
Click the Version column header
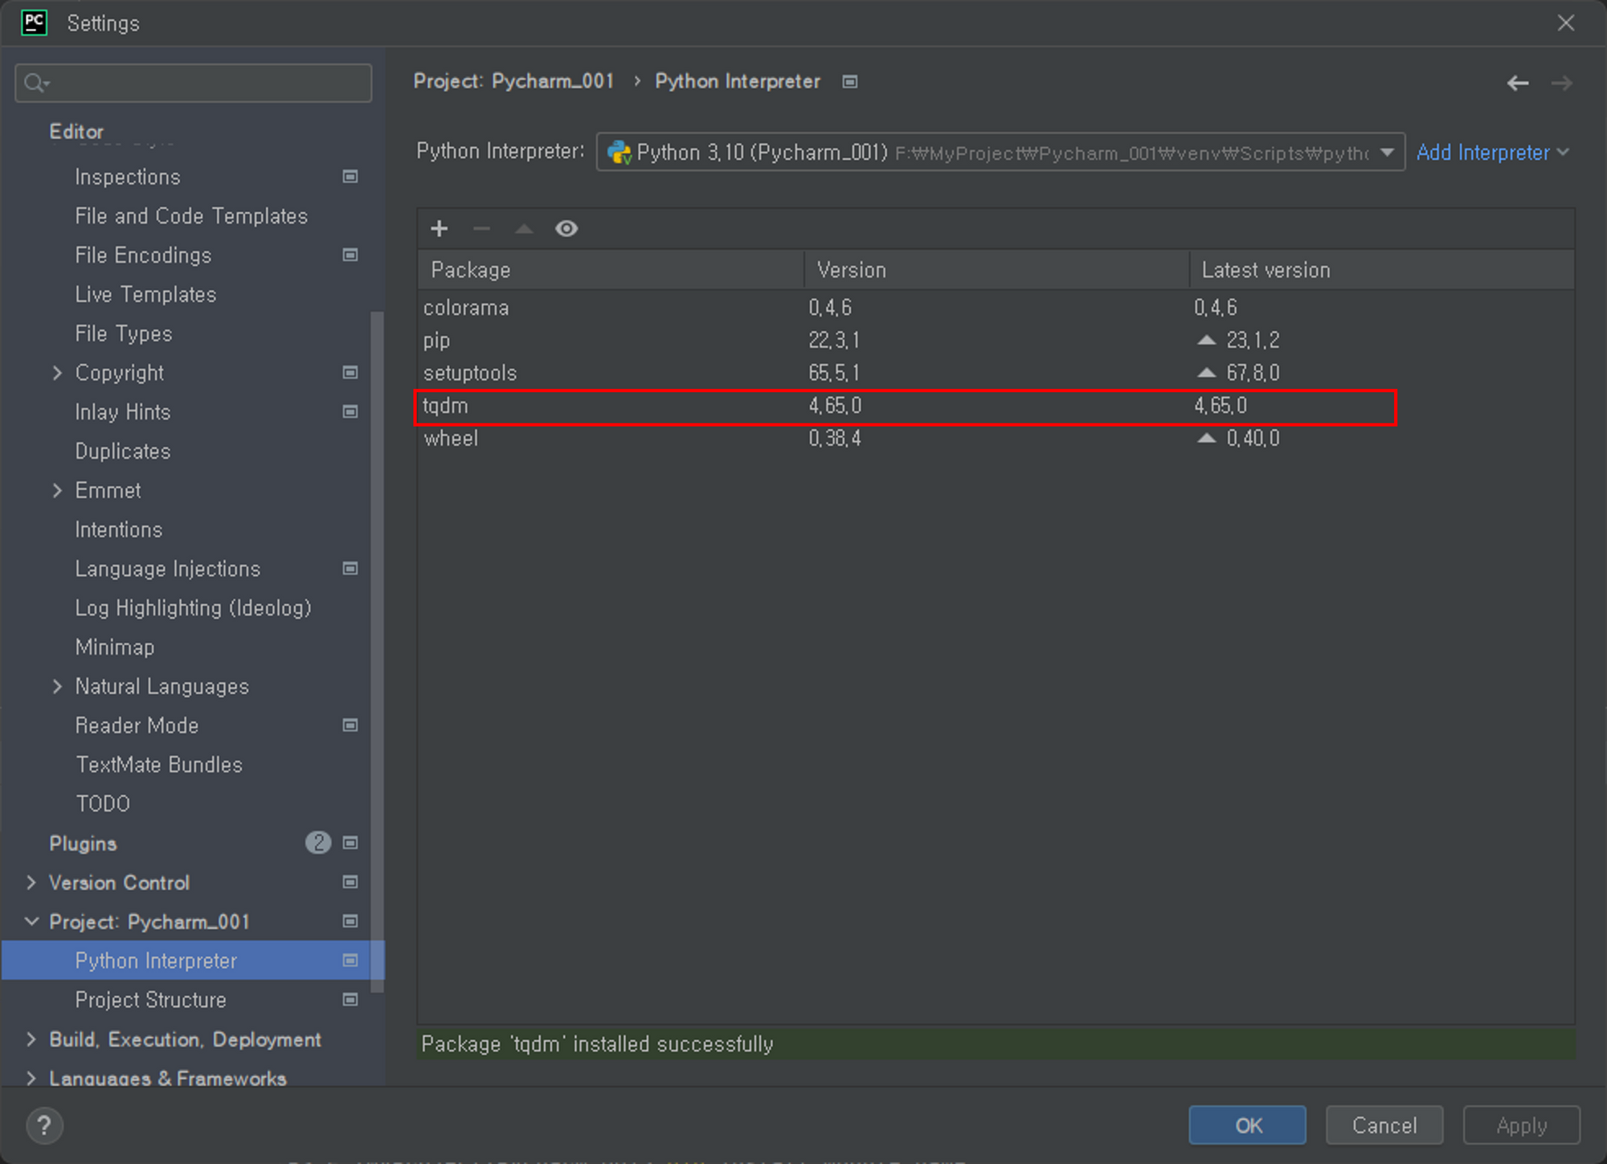(x=996, y=270)
